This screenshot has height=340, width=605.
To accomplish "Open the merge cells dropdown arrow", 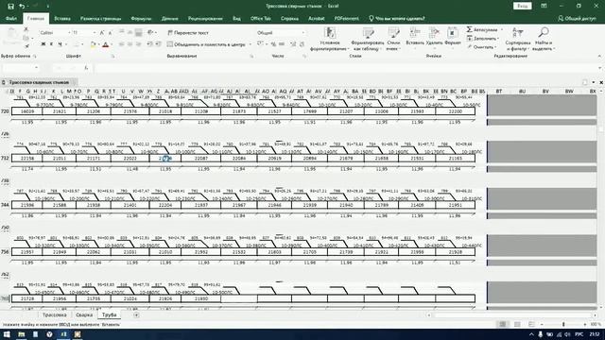I will (250, 44).
